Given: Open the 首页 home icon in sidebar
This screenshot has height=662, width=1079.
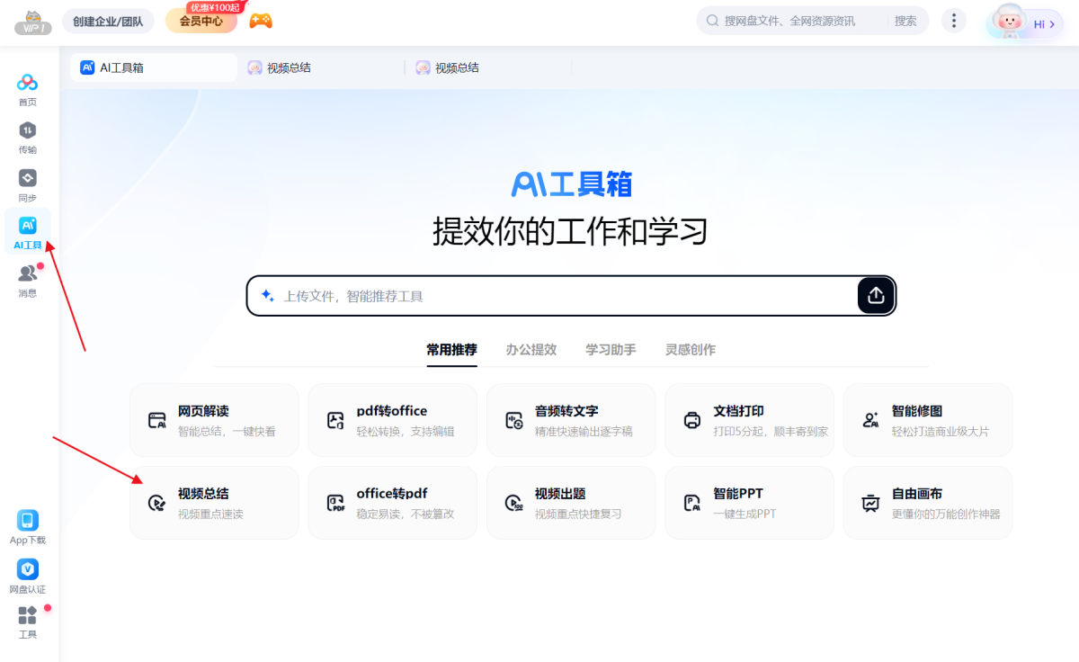Looking at the screenshot, I should tap(28, 84).
